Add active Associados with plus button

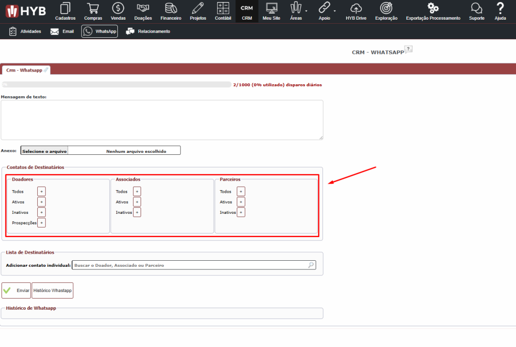coord(137,202)
